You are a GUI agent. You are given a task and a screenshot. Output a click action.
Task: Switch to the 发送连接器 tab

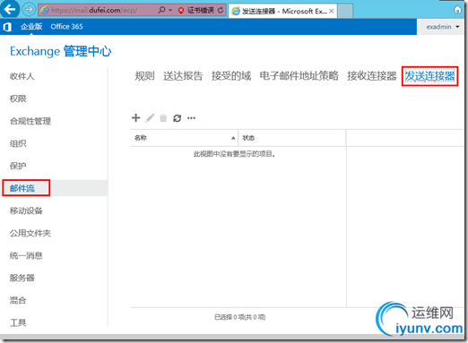(x=429, y=76)
